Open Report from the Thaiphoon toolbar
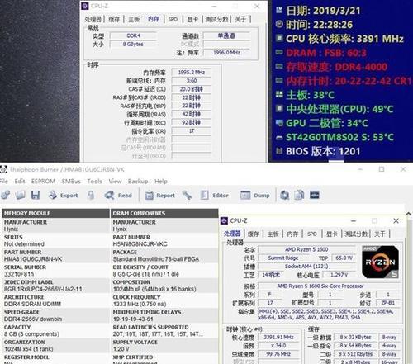Screen dimensions: 413x364 pos(160,195)
